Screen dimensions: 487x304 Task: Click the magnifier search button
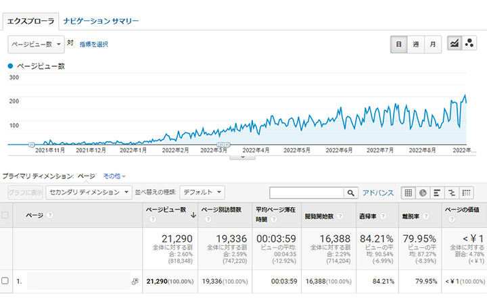click(350, 193)
